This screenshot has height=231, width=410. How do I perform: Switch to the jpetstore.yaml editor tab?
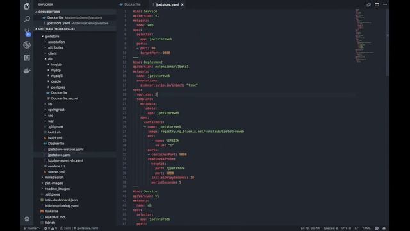pyautogui.click(x=167, y=4)
